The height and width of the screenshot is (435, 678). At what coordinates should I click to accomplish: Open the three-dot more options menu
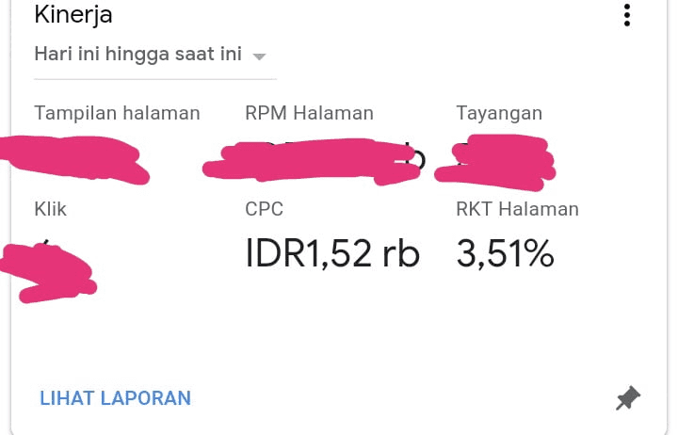point(627,15)
